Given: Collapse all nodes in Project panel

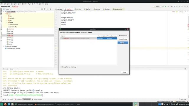Looking at the screenshot, I should point(47,9).
